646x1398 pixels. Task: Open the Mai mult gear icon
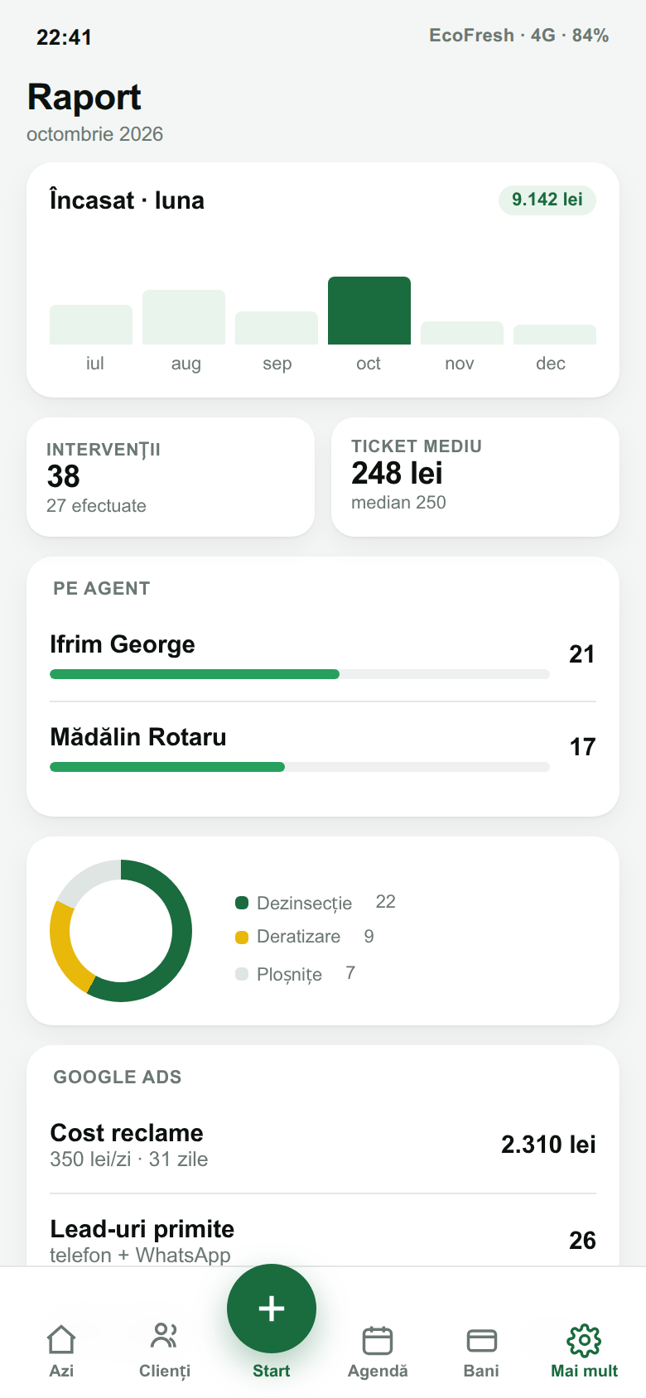(x=584, y=1340)
